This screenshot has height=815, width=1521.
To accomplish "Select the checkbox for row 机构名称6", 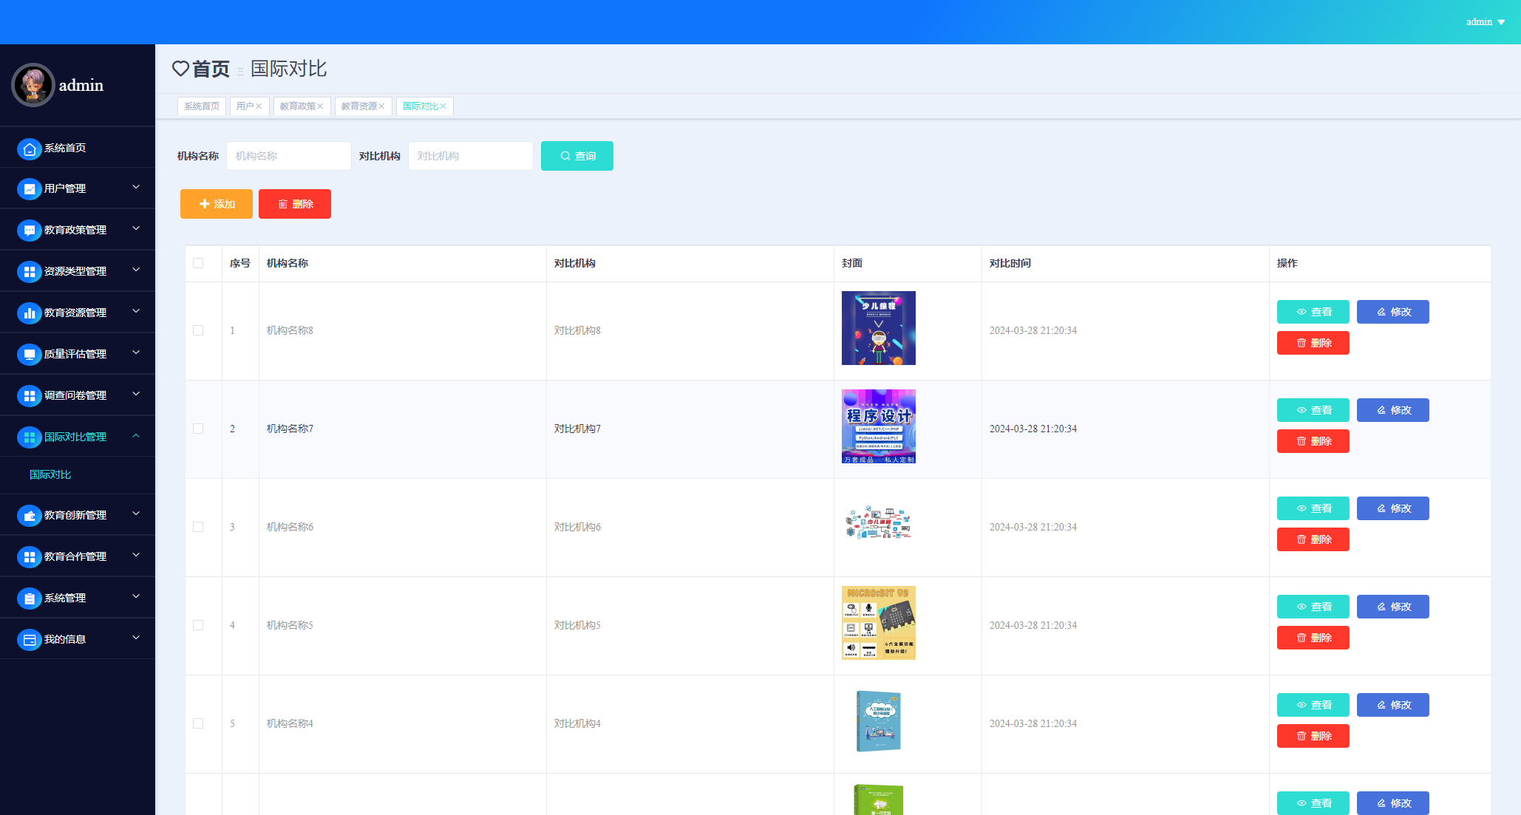I will coord(198,527).
